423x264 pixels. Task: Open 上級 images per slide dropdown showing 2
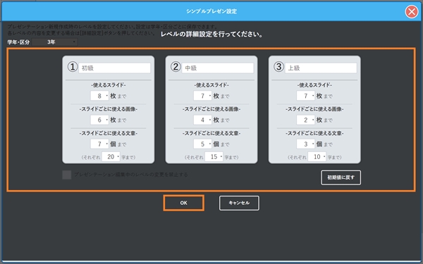point(306,120)
